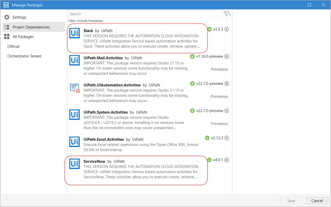Select the Slack package name
The width and height of the screenshot is (331, 207).
click(88, 31)
